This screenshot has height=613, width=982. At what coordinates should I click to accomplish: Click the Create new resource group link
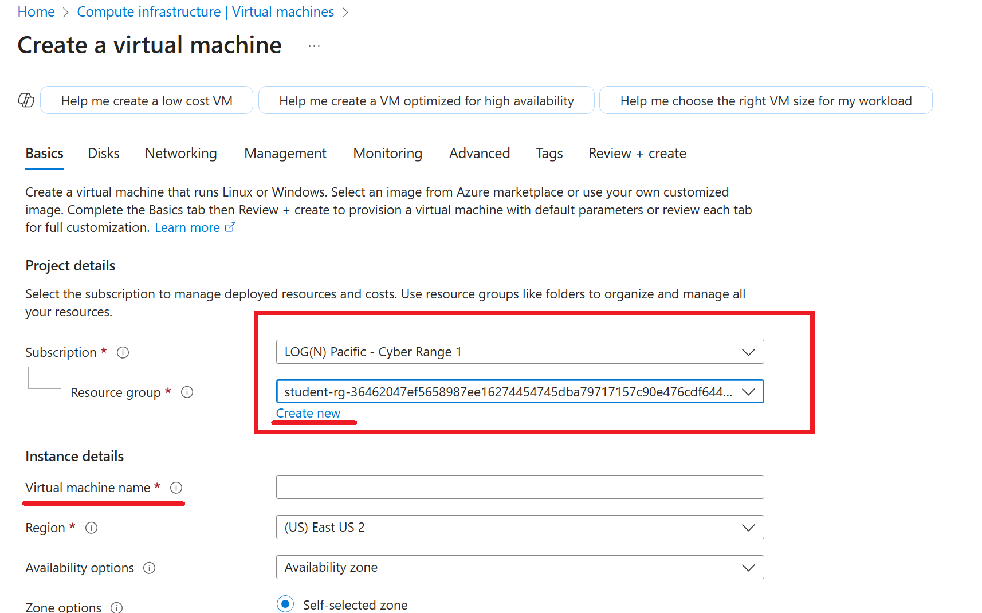[x=308, y=413]
